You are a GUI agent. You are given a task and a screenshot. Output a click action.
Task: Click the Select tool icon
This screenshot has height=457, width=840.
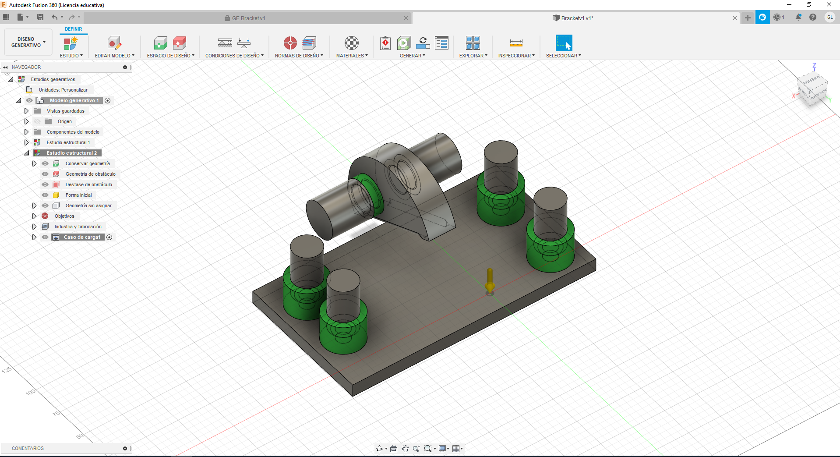click(x=564, y=43)
